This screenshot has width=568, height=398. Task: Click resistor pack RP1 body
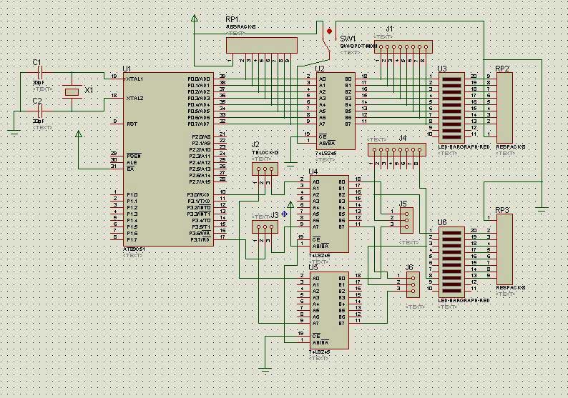(261, 46)
